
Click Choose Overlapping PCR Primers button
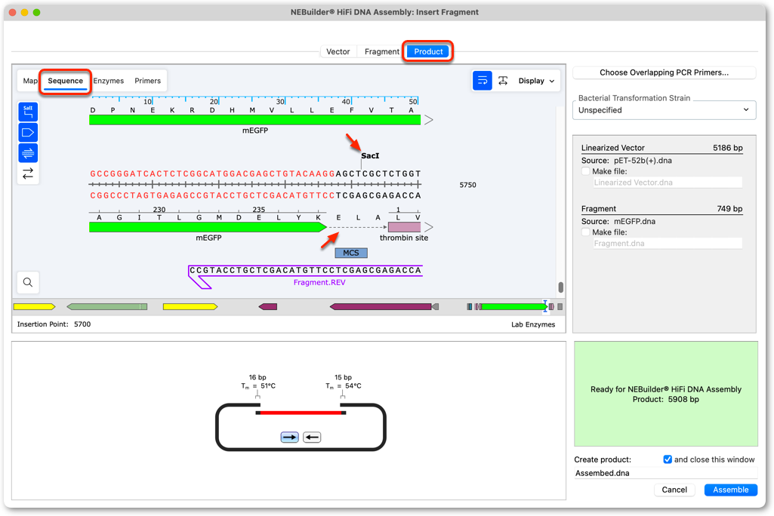pos(664,72)
